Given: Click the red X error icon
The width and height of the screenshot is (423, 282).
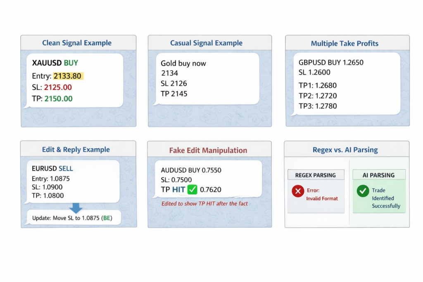Looking at the screenshot, I should point(298,191).
